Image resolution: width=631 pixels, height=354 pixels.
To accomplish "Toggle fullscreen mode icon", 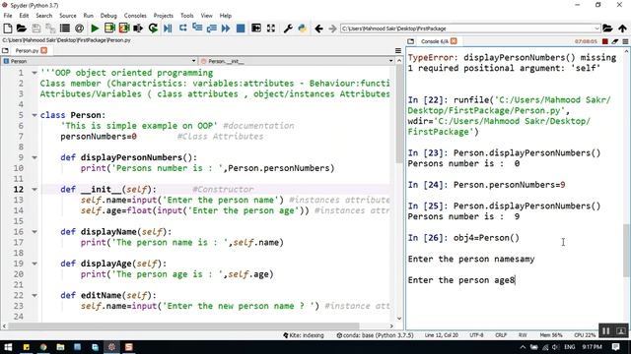I will [271, 29].
